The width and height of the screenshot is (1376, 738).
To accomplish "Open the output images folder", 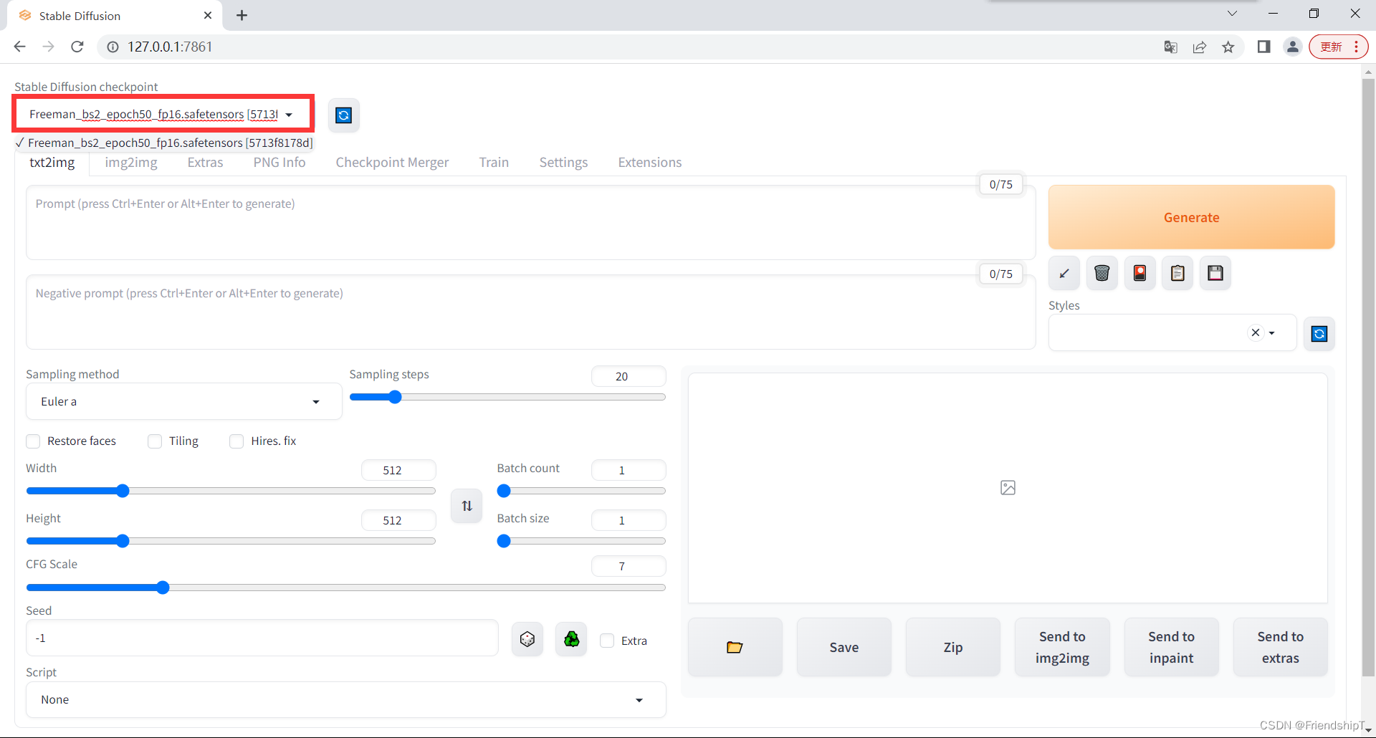I will [x=735, y=647].
